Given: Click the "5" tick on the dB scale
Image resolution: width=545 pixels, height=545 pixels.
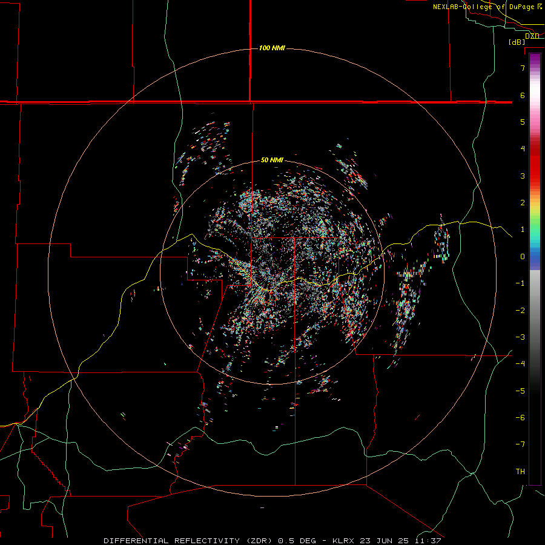Looking at the screenshot, I should click(523, 122).
